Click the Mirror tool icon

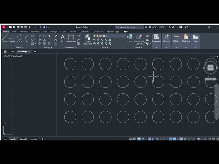point(44,40)
